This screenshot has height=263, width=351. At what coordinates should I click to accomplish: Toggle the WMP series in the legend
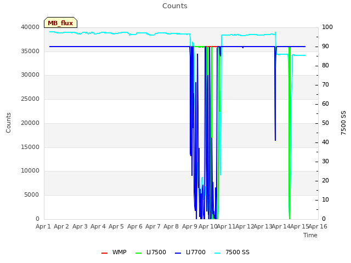[114, 252]
